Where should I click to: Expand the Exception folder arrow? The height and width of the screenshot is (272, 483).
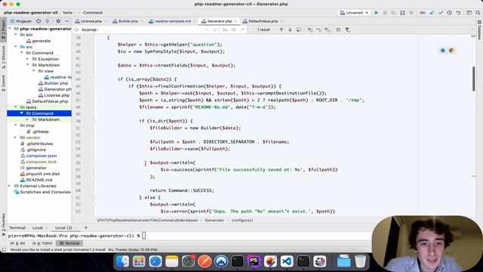pyautogui.click(x=27, y=59)
